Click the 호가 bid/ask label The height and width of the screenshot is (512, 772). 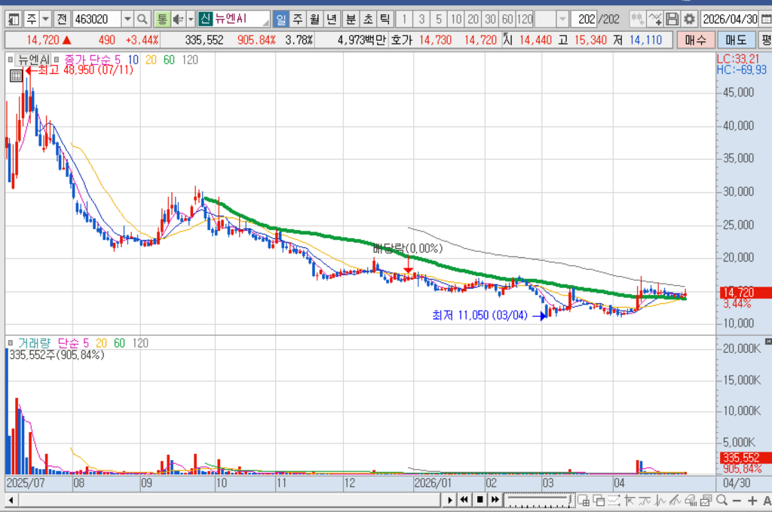pos(402,40)
